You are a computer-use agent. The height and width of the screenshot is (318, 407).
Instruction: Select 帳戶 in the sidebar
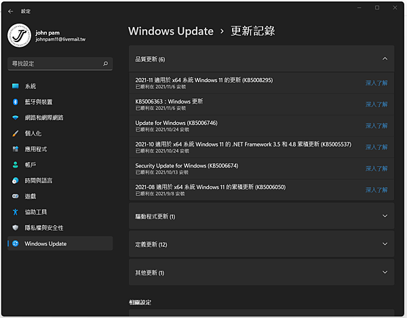pyautogui.click(x=31, y=165)
